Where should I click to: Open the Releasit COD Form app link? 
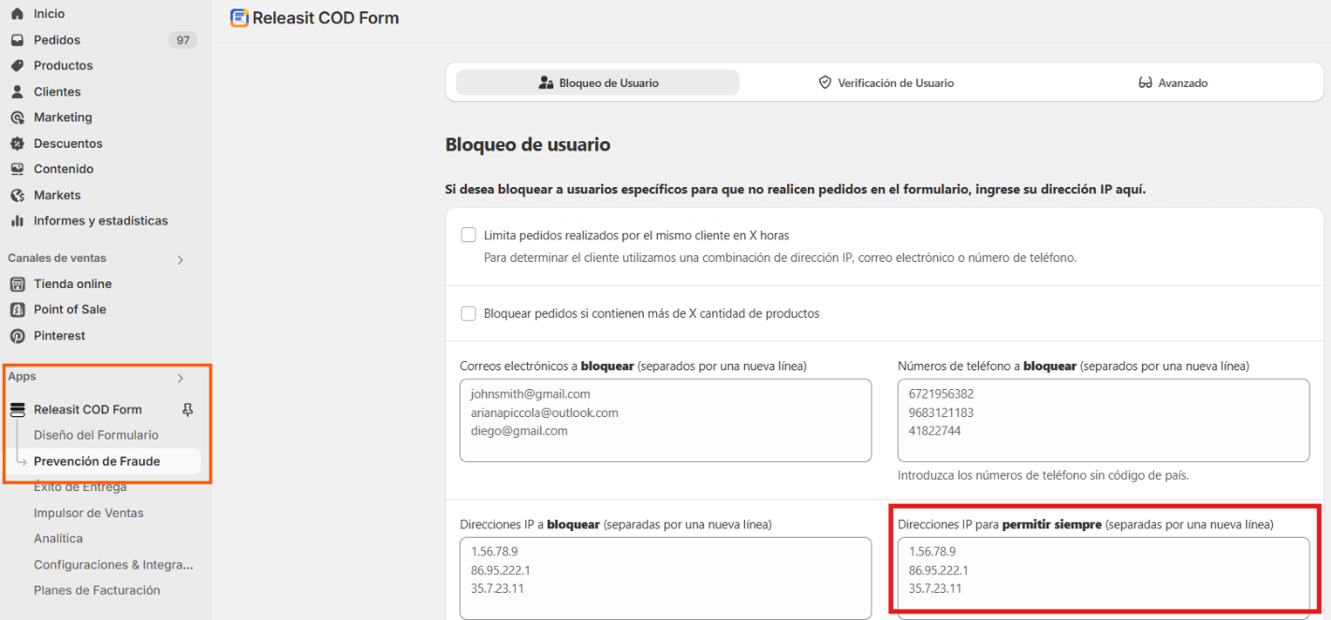pyautogui.click(x=88, y=410)
